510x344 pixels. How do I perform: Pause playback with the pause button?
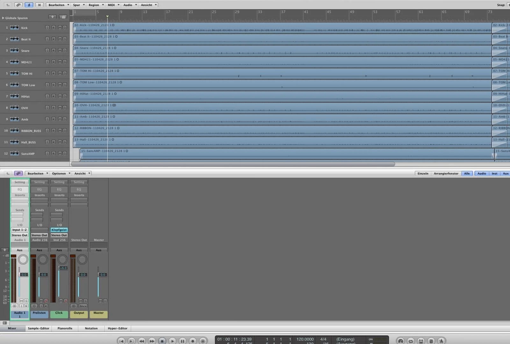click(183, 341)
